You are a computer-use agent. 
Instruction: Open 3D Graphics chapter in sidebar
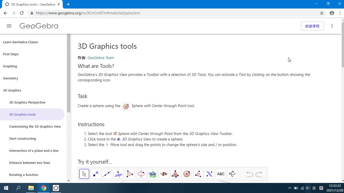[12, 90]
